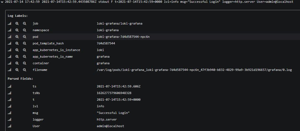Filter for value of pod label
Image resolution: width=300 pixels, height=131 pixels.
(17, 37)
